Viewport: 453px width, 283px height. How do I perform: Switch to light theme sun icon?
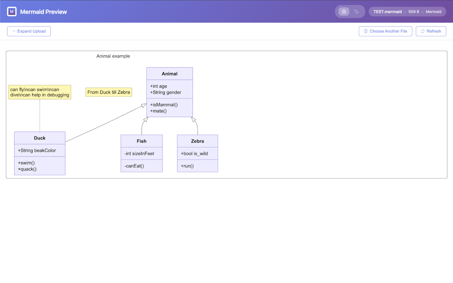pyautogui.click(x=344, y=12)
